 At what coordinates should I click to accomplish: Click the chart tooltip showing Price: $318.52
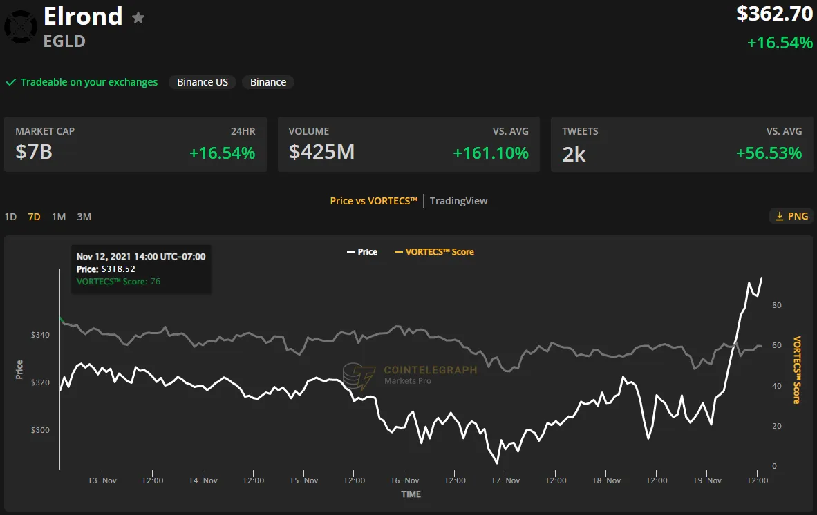click(141, 269)
